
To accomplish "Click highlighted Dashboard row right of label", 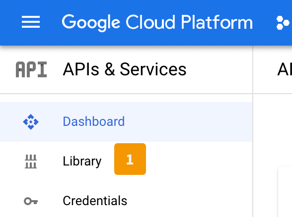I will coord(189,122).
